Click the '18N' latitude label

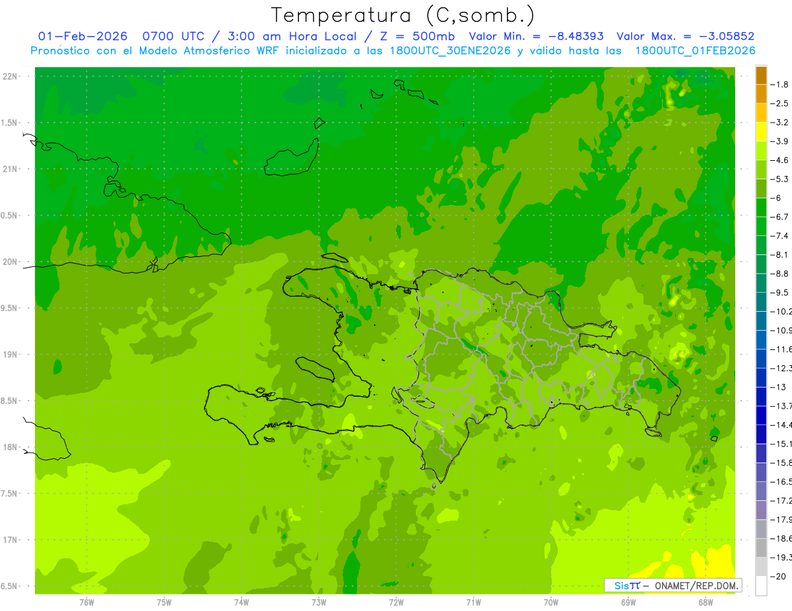tap(10, 447)
